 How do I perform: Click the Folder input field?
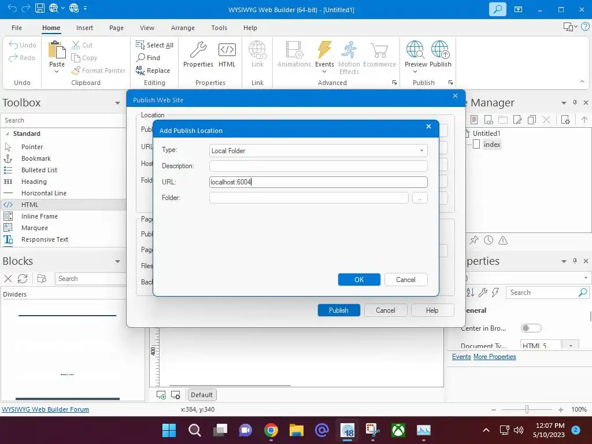click(309, 198)
